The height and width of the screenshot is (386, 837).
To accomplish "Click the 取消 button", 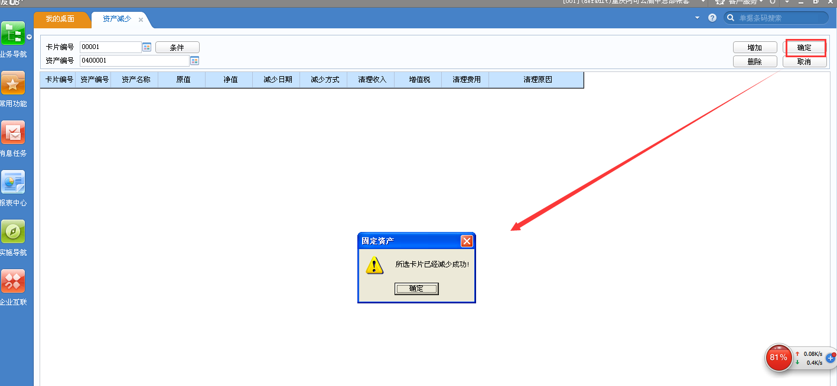I will [x=805, y=61].
